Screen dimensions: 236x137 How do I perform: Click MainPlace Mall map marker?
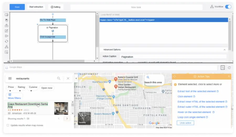[110, 82]
